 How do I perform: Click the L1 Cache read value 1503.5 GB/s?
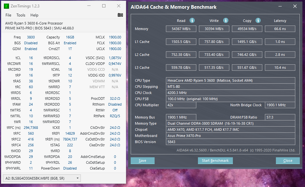(x=181, y=42)
